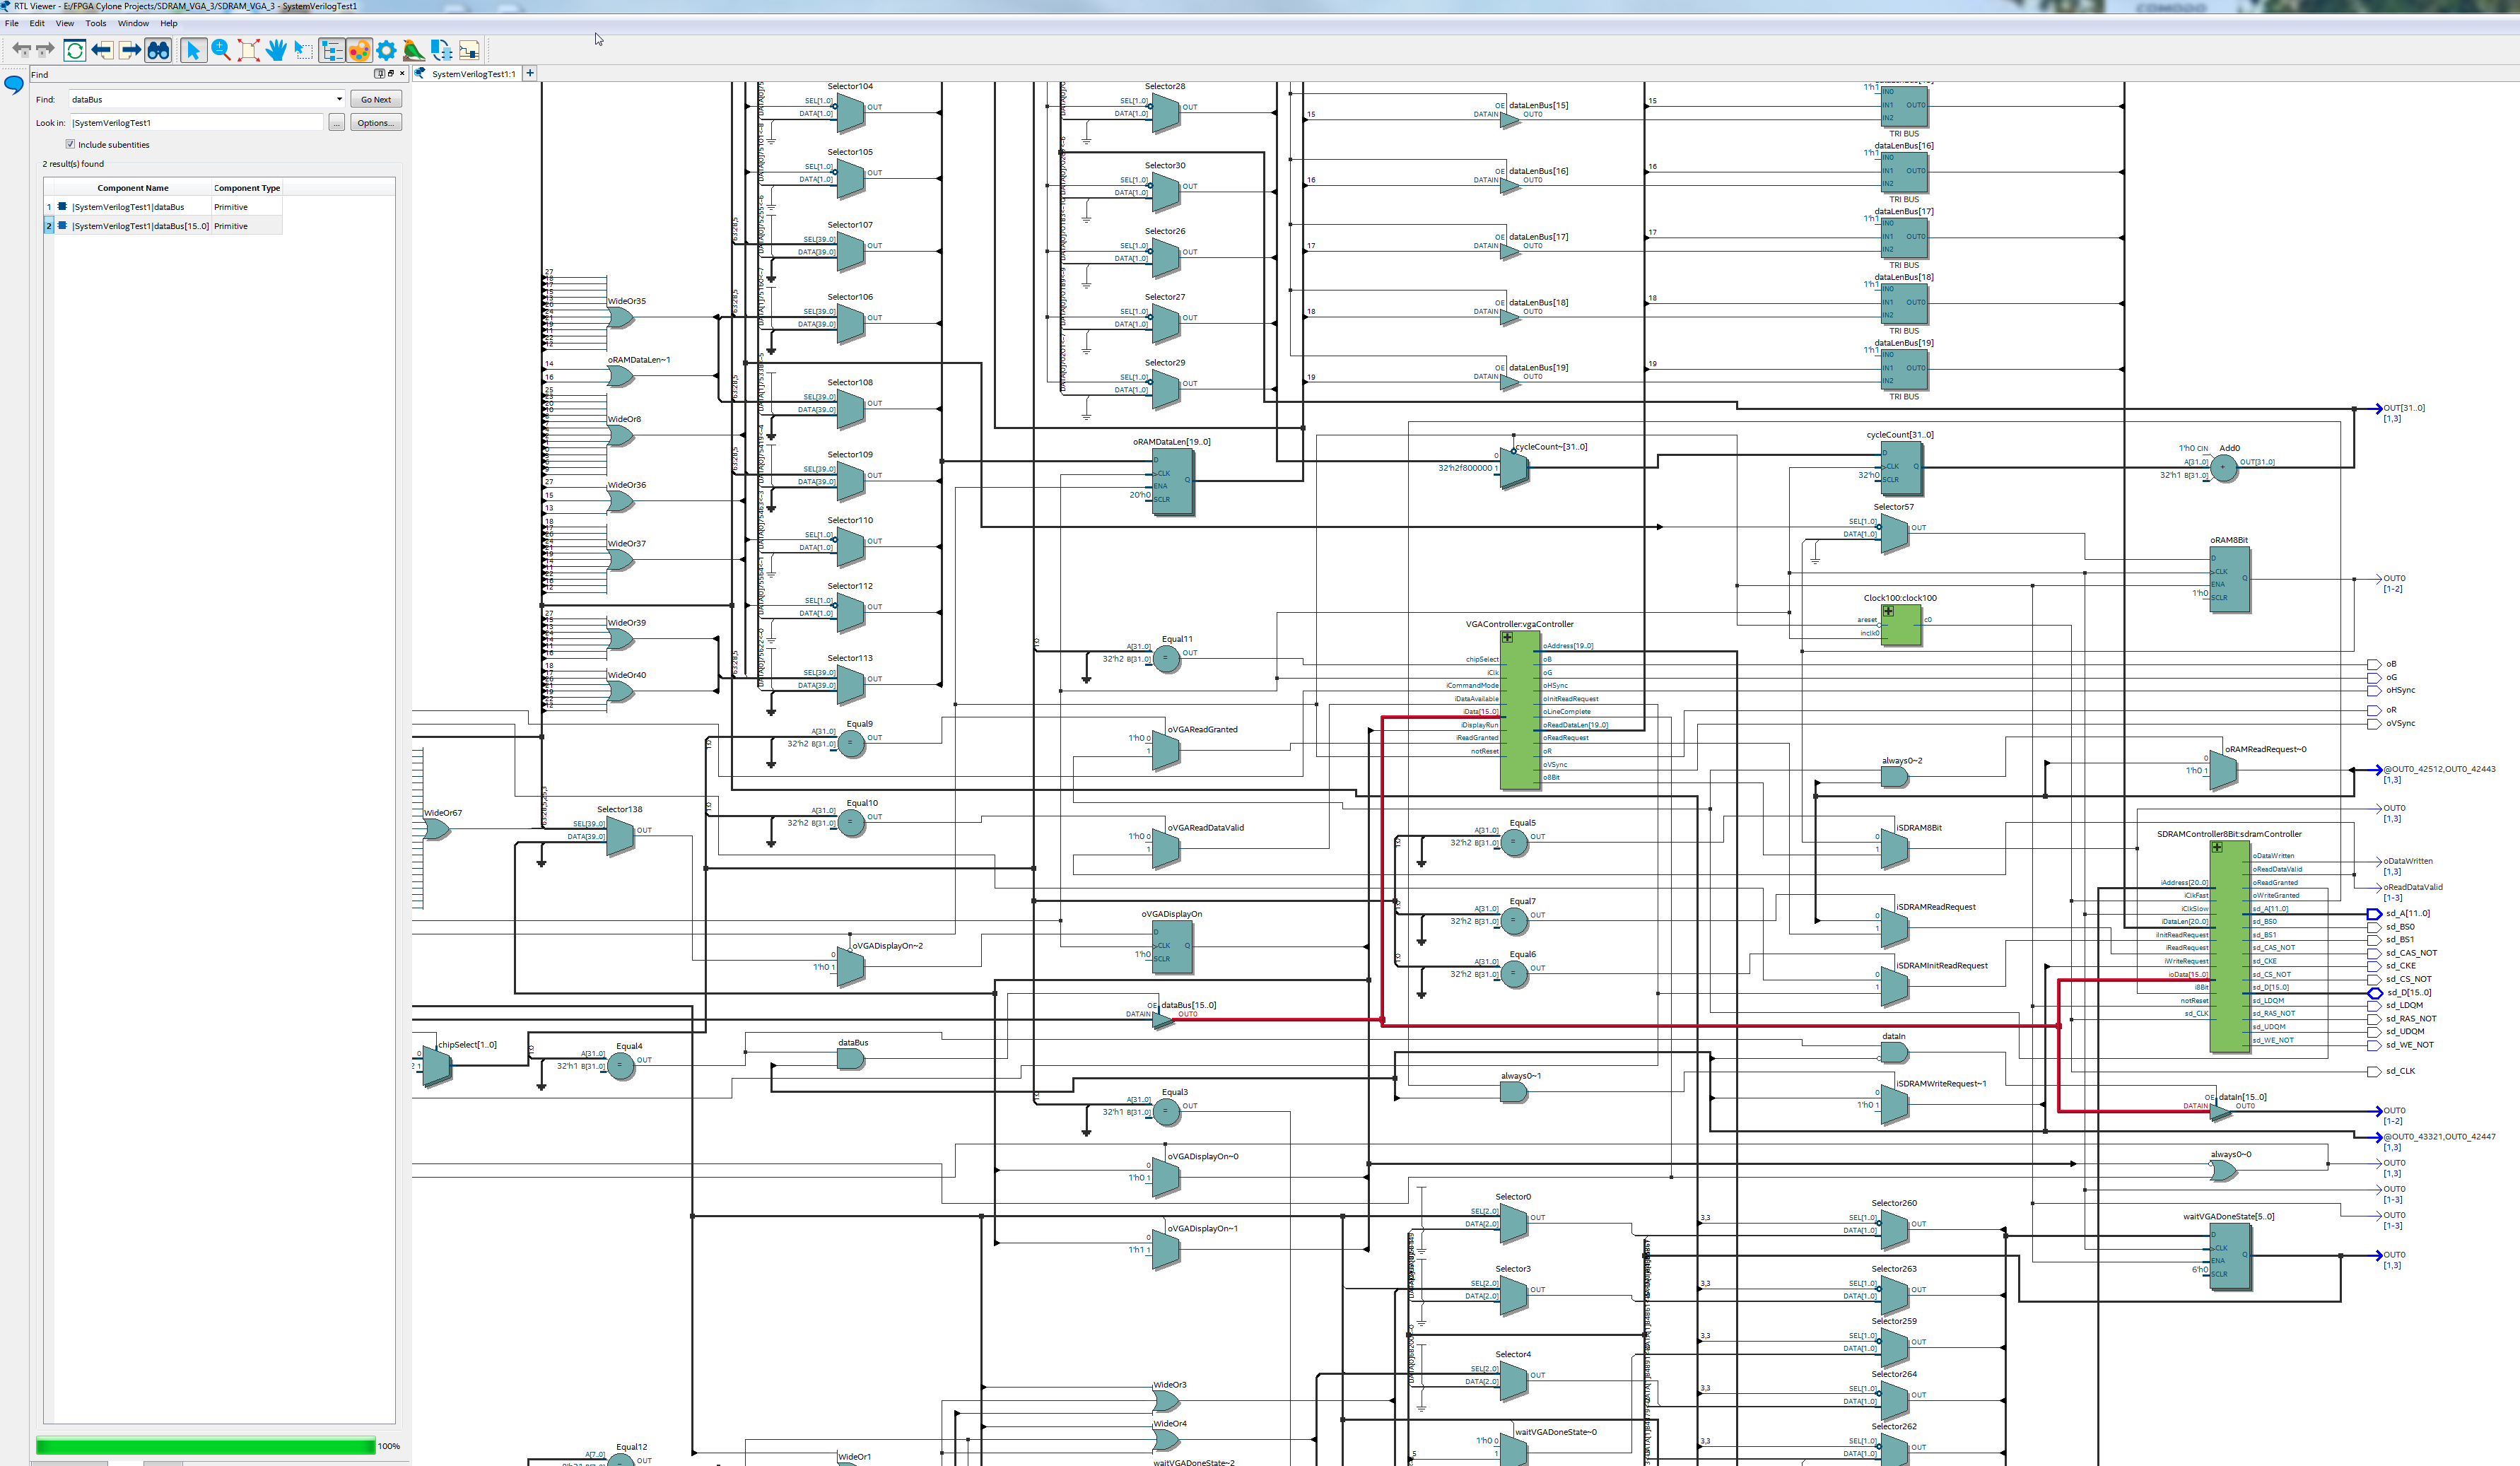Expand the SDRAMController8Bit block plus box
Screen dimensions: 2520x1466
2217,847
